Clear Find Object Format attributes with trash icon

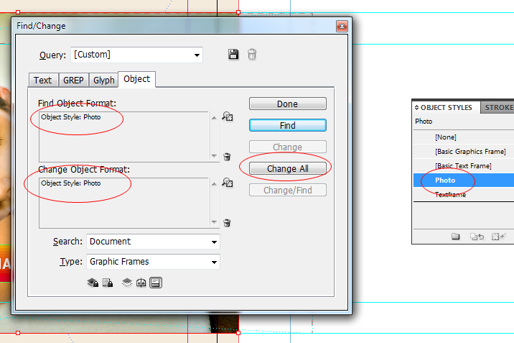point(227,157)
